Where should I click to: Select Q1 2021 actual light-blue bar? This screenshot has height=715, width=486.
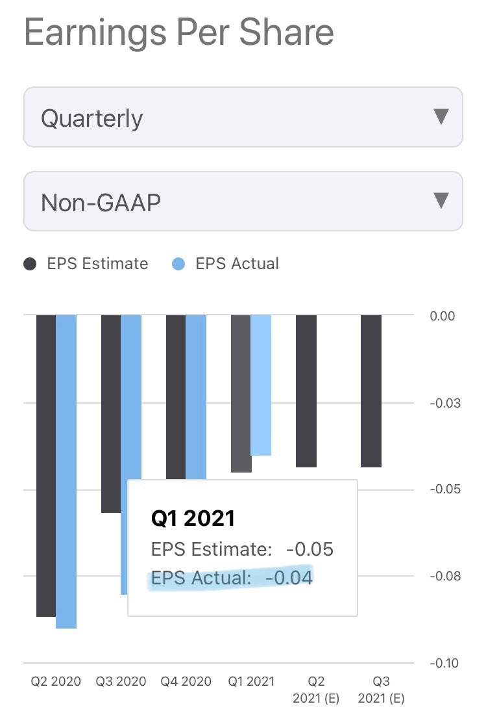click(x=261, y=385)
